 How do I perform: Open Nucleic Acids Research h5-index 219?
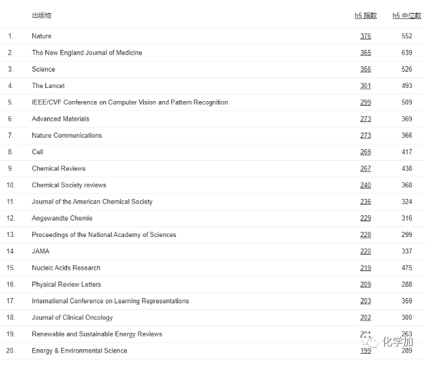(x=365, y=268)
